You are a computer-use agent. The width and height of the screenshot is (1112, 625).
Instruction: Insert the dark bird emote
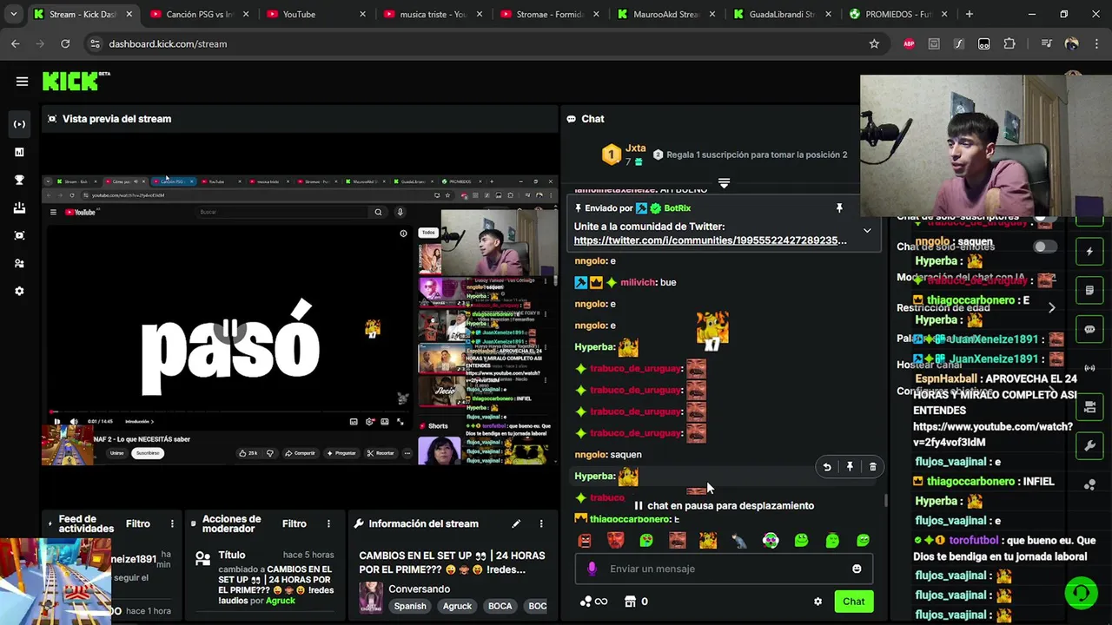[x=739, y=541]
